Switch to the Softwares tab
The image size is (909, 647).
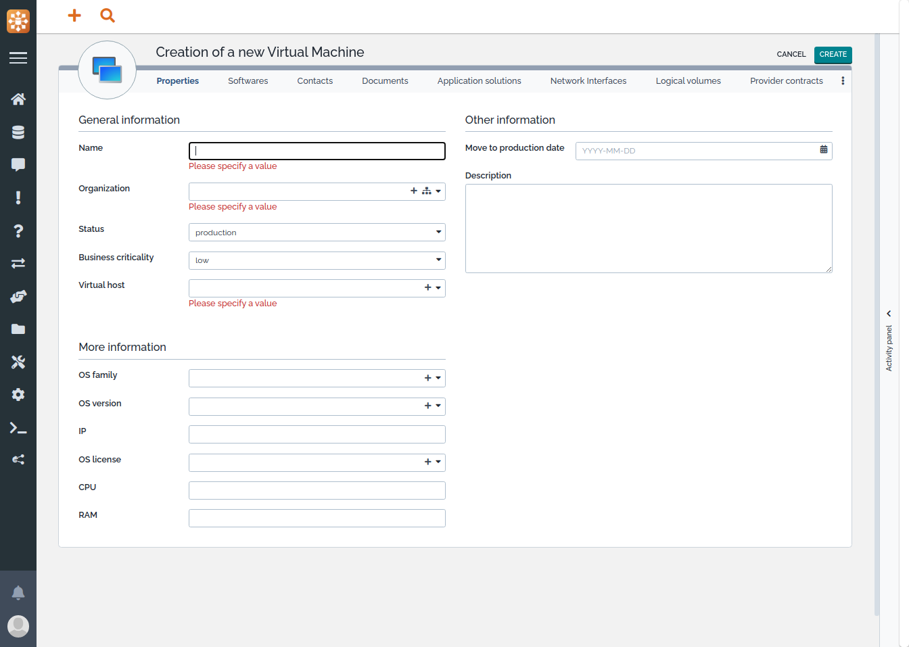tap(248, 81)
